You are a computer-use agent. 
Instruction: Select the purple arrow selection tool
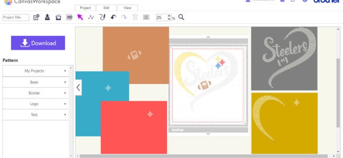pyautogui.click(x=80, y=17)
